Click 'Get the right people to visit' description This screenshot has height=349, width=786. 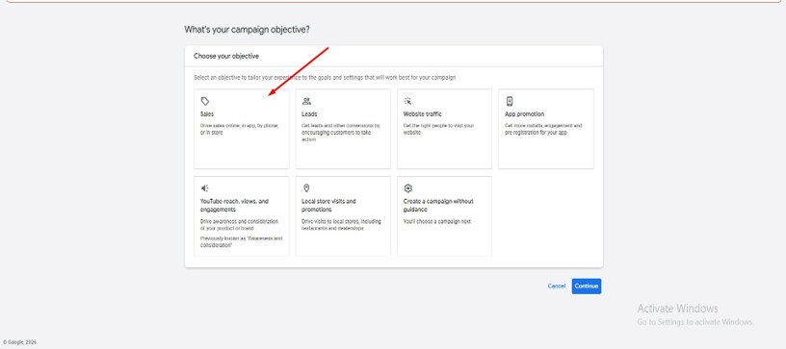click(x=438, y=130)
